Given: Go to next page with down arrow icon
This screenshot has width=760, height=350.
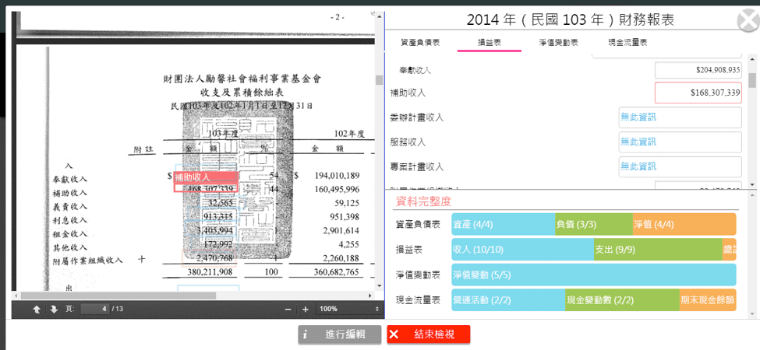Looking at the screenshot, I should 54,310.
